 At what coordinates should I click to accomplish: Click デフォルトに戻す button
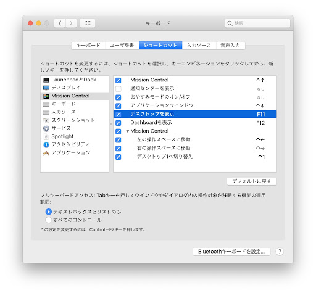(x=252, y=181)
